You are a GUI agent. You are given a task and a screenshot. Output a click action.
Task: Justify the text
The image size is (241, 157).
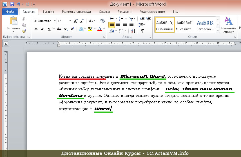click(131, 25)
